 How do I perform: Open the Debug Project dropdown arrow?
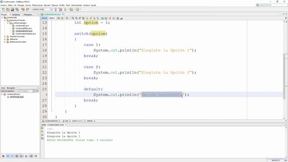[x=74, y=9]
